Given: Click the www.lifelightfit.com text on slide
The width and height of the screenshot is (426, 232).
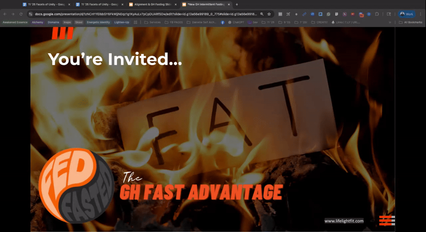Looking at the screenshot, I should pos(344,221).
